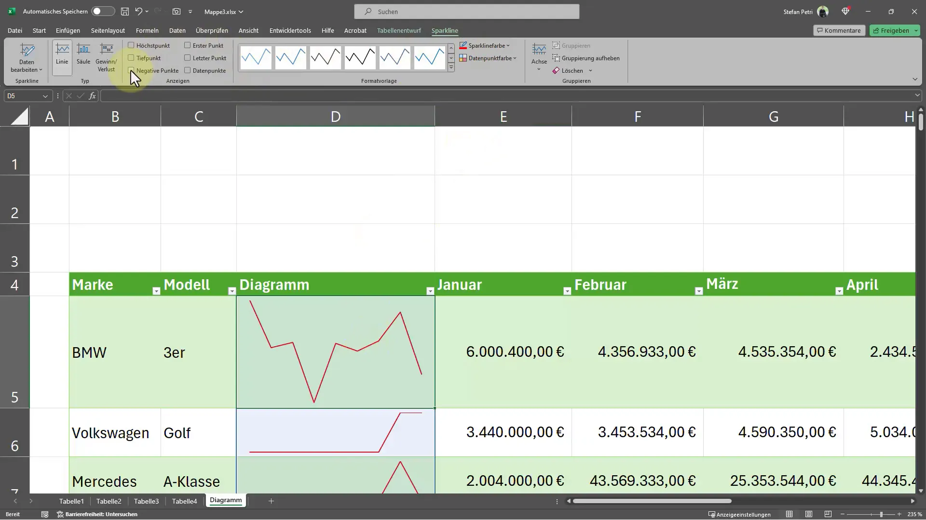926x520 pixels.
Task: Click the Normal view status bar icon
Action: [x=789, y=514]
